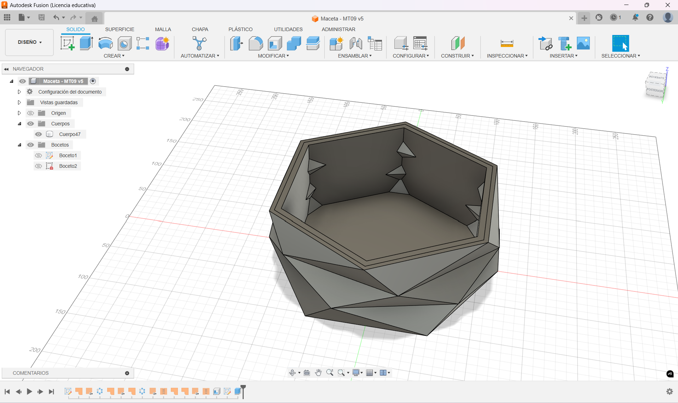Viewport: 678px width, 403px height.
Task: Open the CREAR dropdown menu
Action: [114, 56]
